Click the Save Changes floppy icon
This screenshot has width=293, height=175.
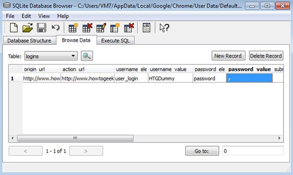pyautogui.click(x=41, y=28)
